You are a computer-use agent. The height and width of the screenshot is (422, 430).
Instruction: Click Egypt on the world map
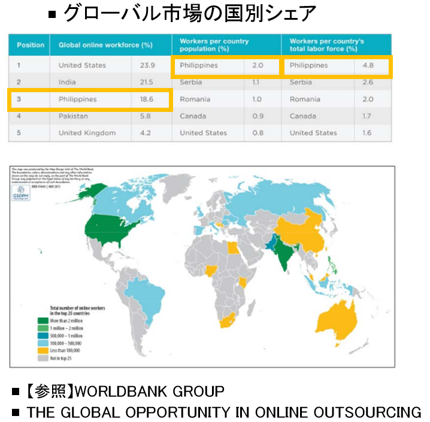pyautogui.click(x=233, y=247)
